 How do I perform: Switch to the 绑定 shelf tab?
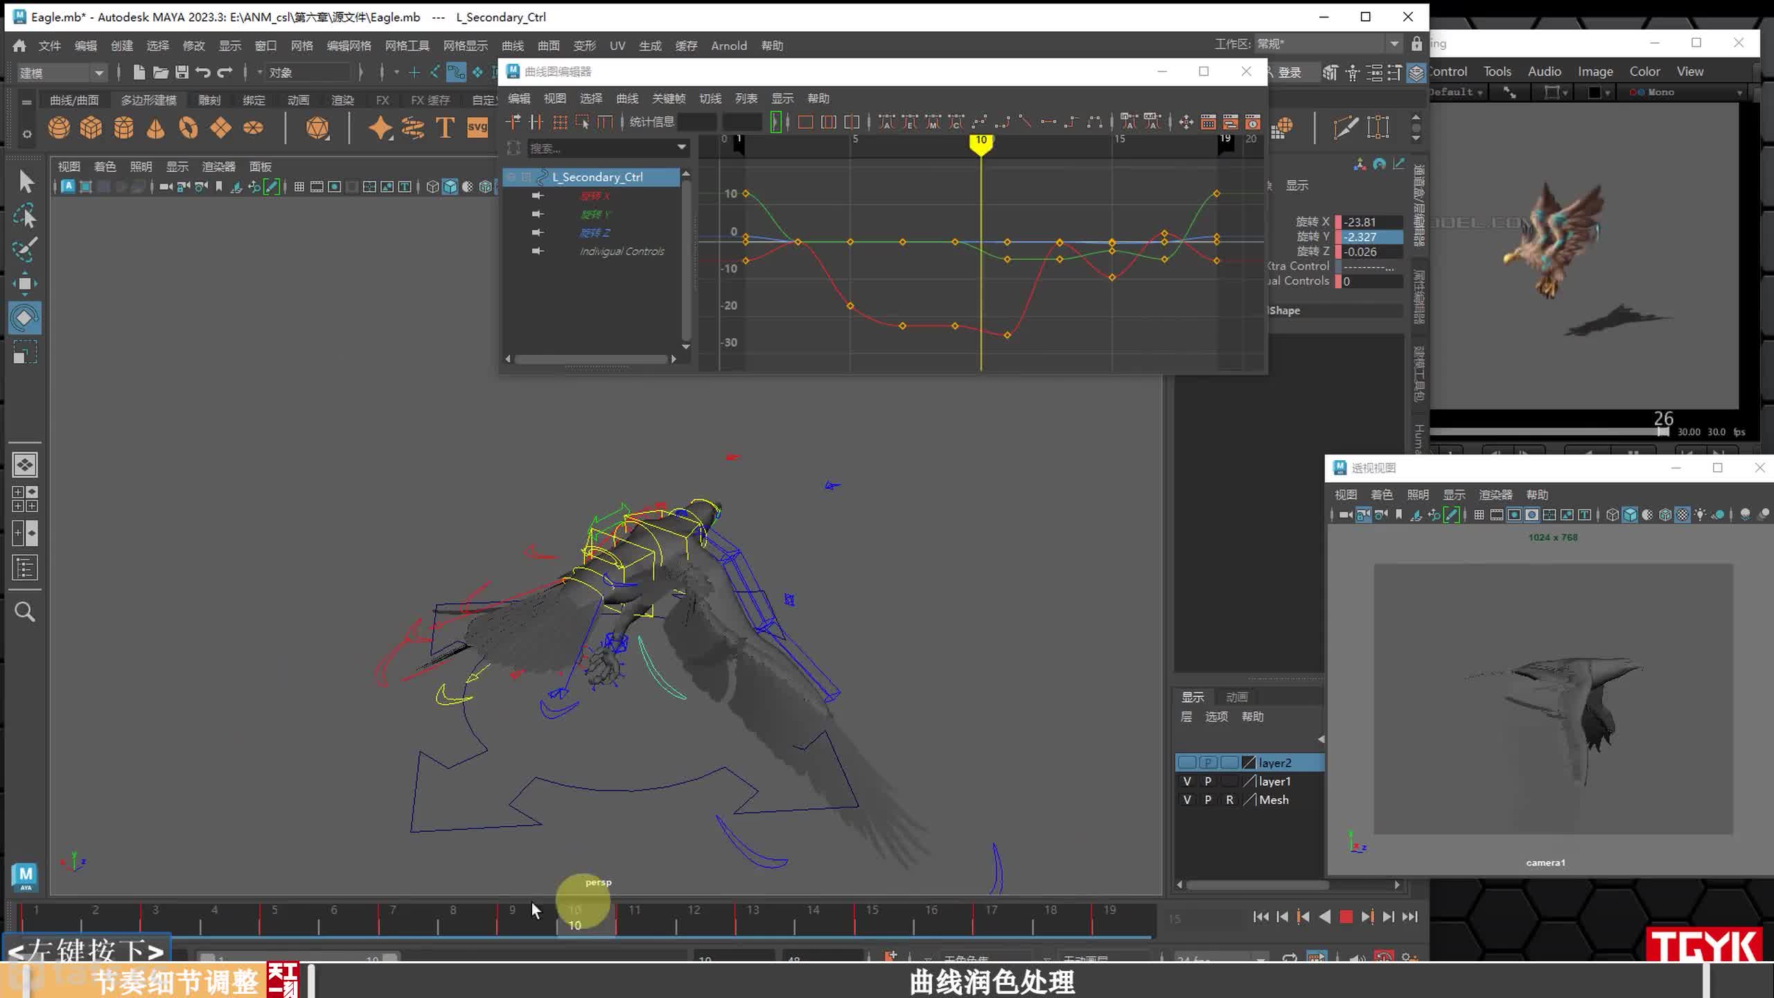click(254, 100)
